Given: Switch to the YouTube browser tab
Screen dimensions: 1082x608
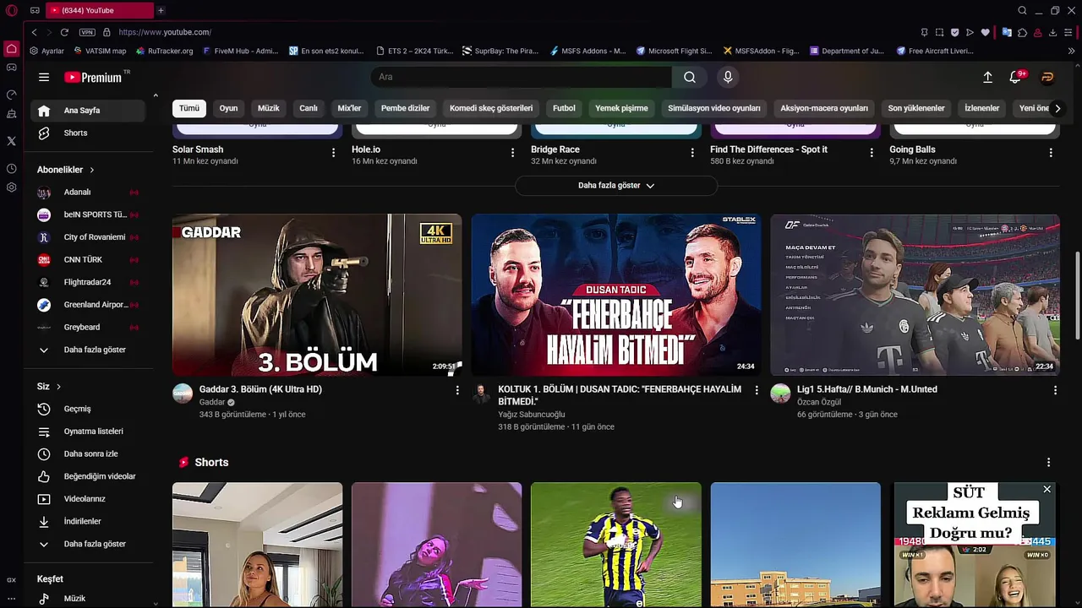Looking at the screenshot, I should tap(100, 10).
